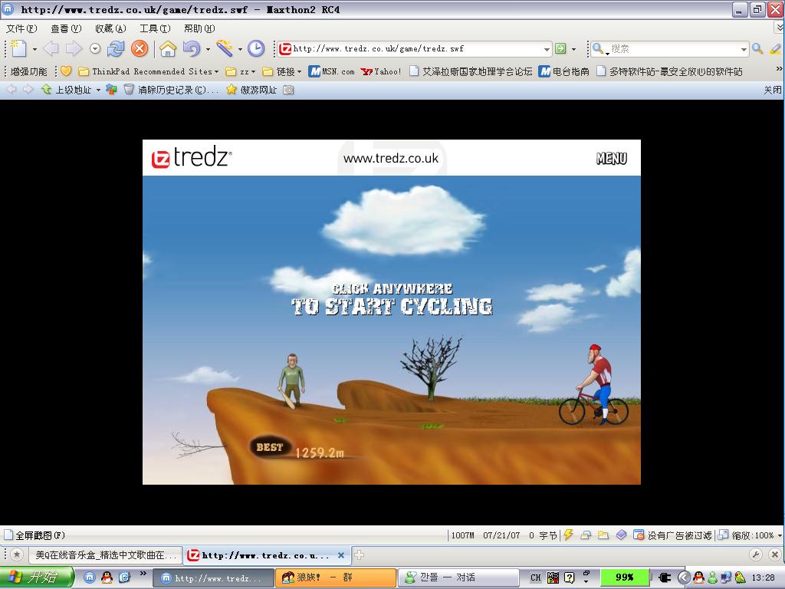This screenshot has height=589, width=785.
Task: Click the MSPY input method tray icon
Action: click(x=553, y=577)
